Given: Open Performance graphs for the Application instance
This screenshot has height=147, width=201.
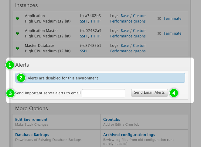Looking at the screenshot, I should [128, 21].
